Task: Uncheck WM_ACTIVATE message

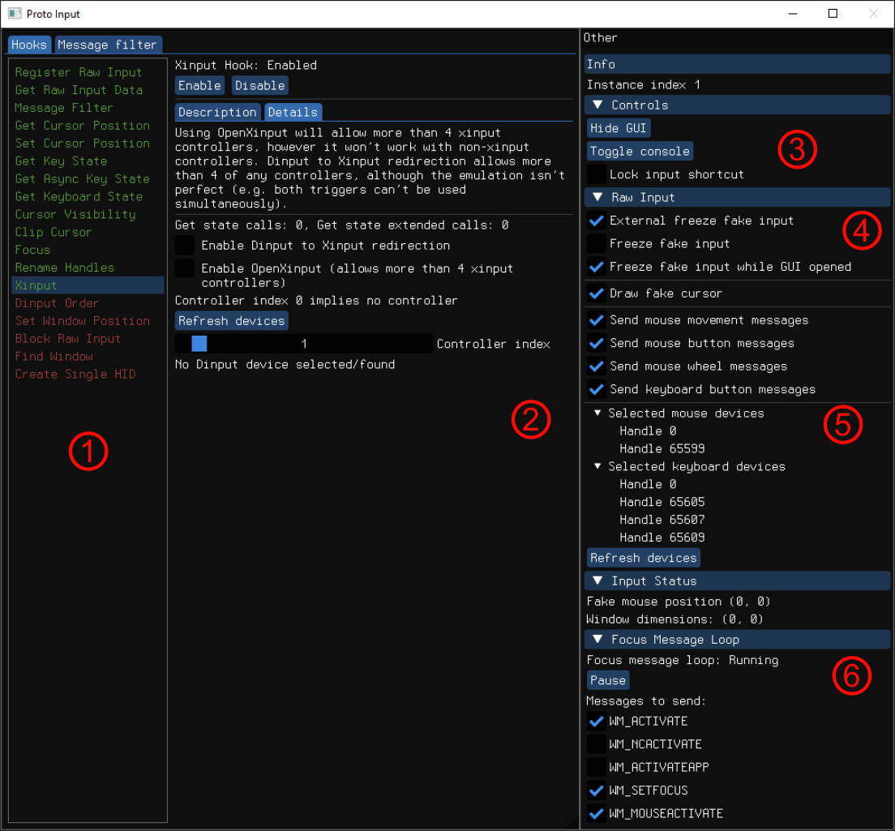Action: 597,722
